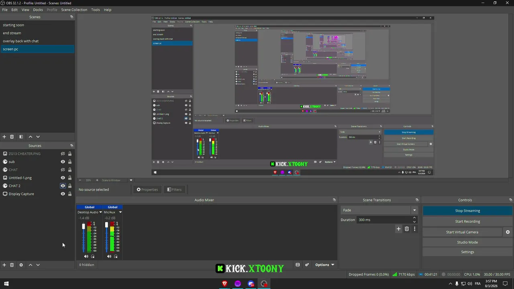Open source properties gear in the Sources toolbar
This screenshot has width=514, height=289.
(21, 265)
